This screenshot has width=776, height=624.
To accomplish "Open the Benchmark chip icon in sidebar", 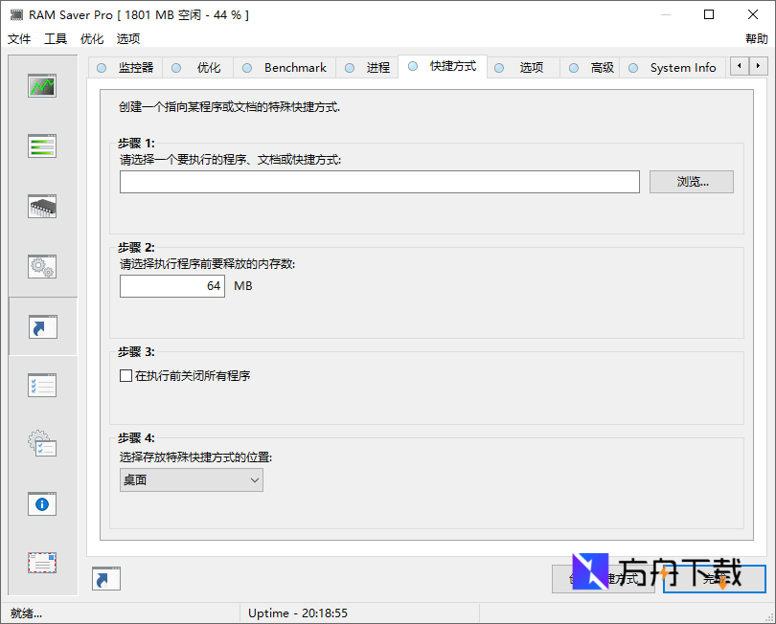I will tap(41, 206).
